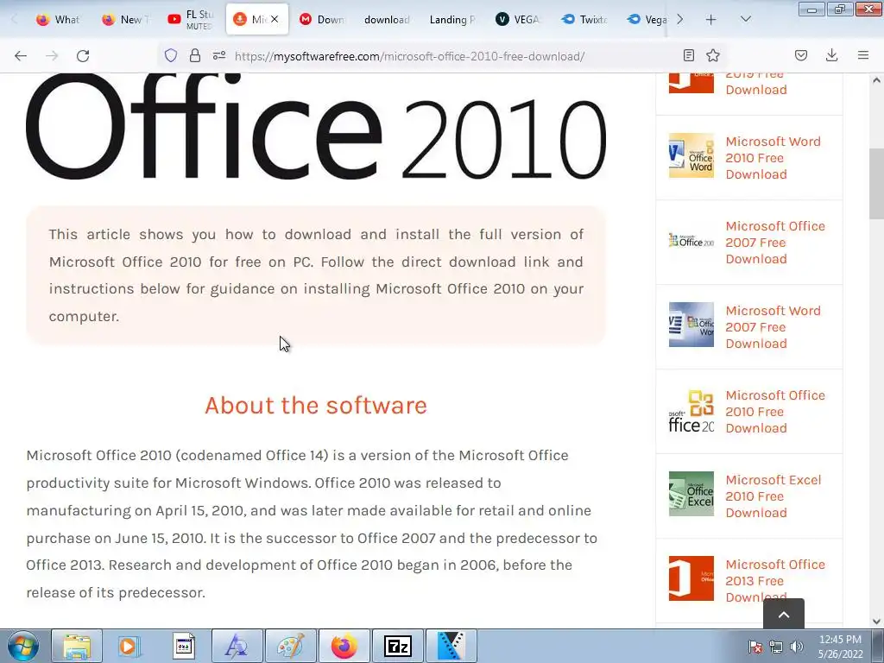
Task: Open Microsoft Excel 2010 Free Download link
Action: pyautogui.click(x=773, y=496)
